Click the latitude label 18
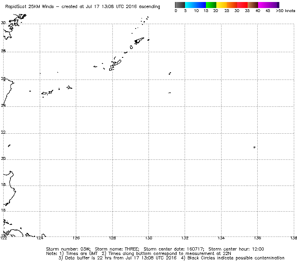The width and height of the screenshot is (297, 261). tap(3, 184)
